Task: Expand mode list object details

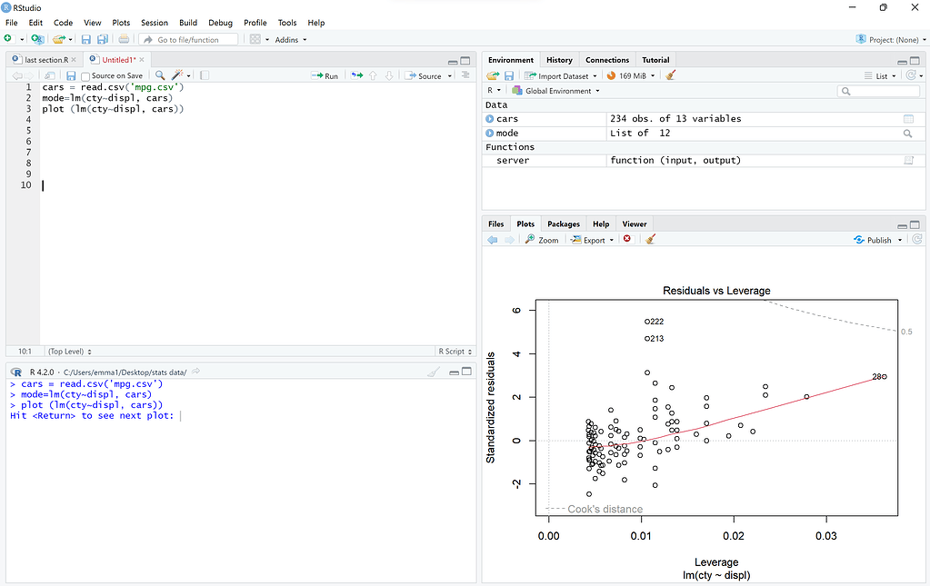Action: pyautogui.click(x=489, y=133)
